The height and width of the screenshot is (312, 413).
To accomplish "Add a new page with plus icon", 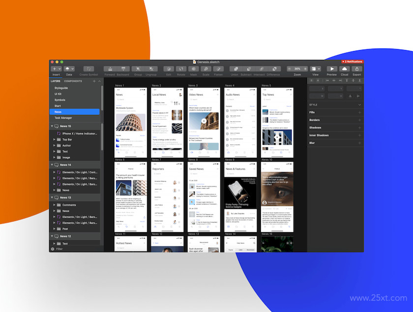I will (94, 81).
